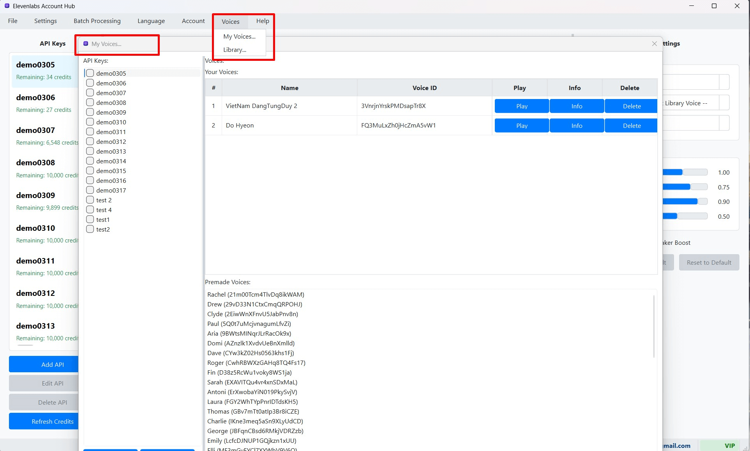750x451 pixels.
Task: Select Aria in Premade Voices list
Action: pyautogui.click(x=249, y=333)
